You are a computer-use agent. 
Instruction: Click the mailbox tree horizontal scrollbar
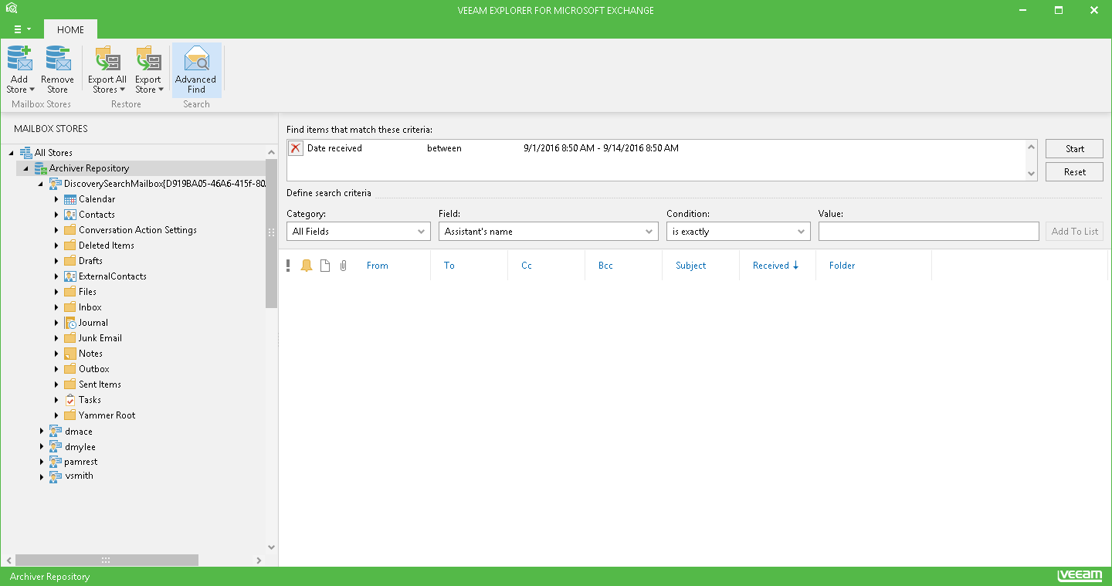click(107, 561)
